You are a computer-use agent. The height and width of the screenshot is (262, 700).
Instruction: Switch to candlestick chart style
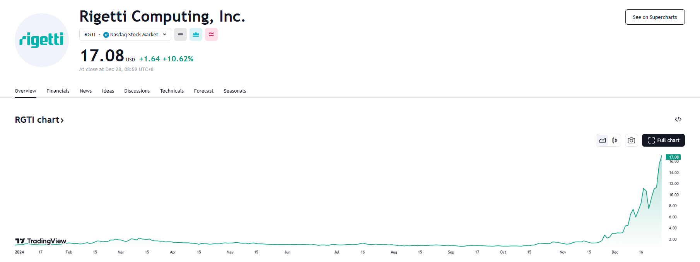click(615, 140)
